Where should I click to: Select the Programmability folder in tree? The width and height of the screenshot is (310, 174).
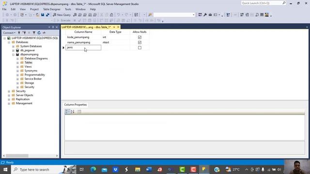[x=34, y=75]
